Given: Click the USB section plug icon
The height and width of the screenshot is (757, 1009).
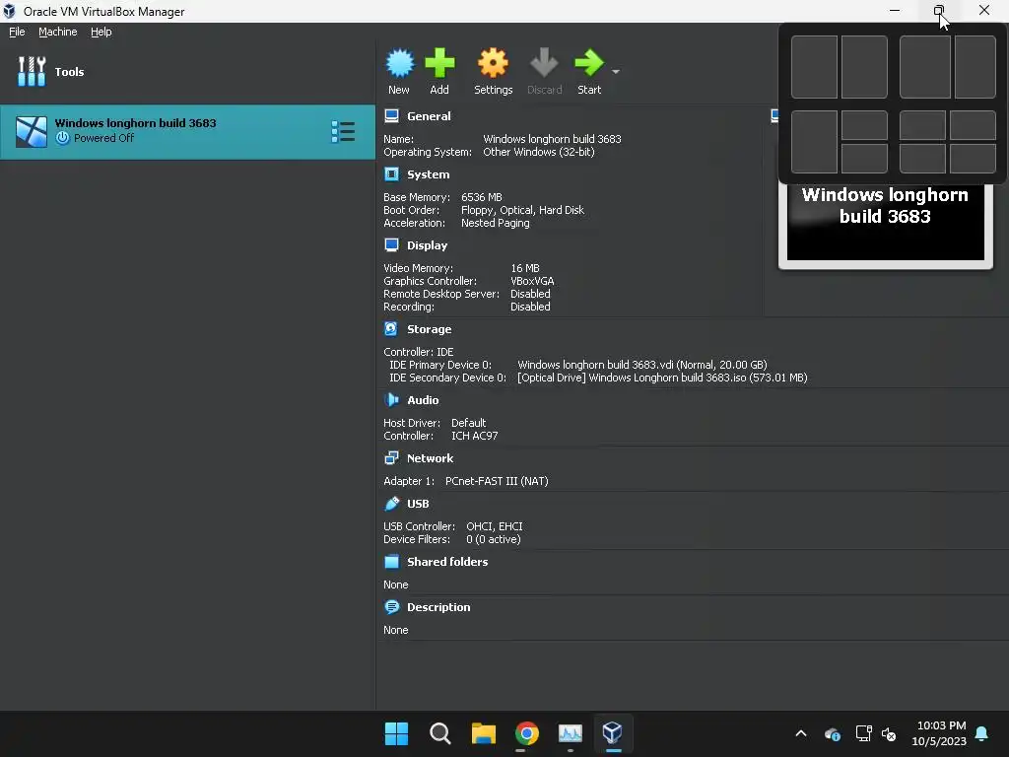Looking at the screenshot, I should click(x=391, y=503).
